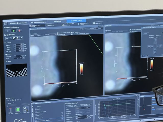
Task: Click the grey Approach down-arrow button
Action: (8, 31)
